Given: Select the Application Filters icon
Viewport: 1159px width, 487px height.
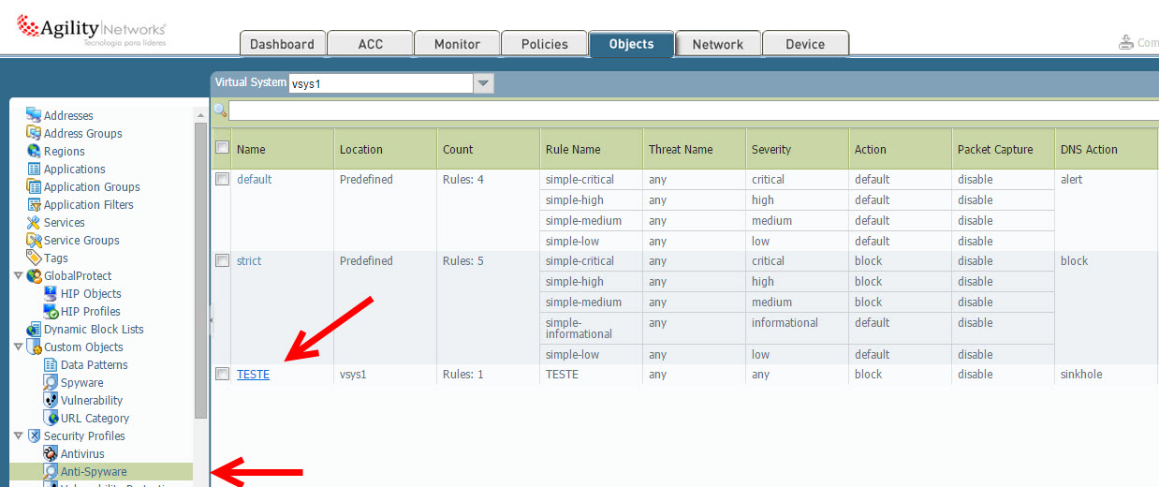Looking at the screenshot, I should pyautogui.click(x=34, y=204).
